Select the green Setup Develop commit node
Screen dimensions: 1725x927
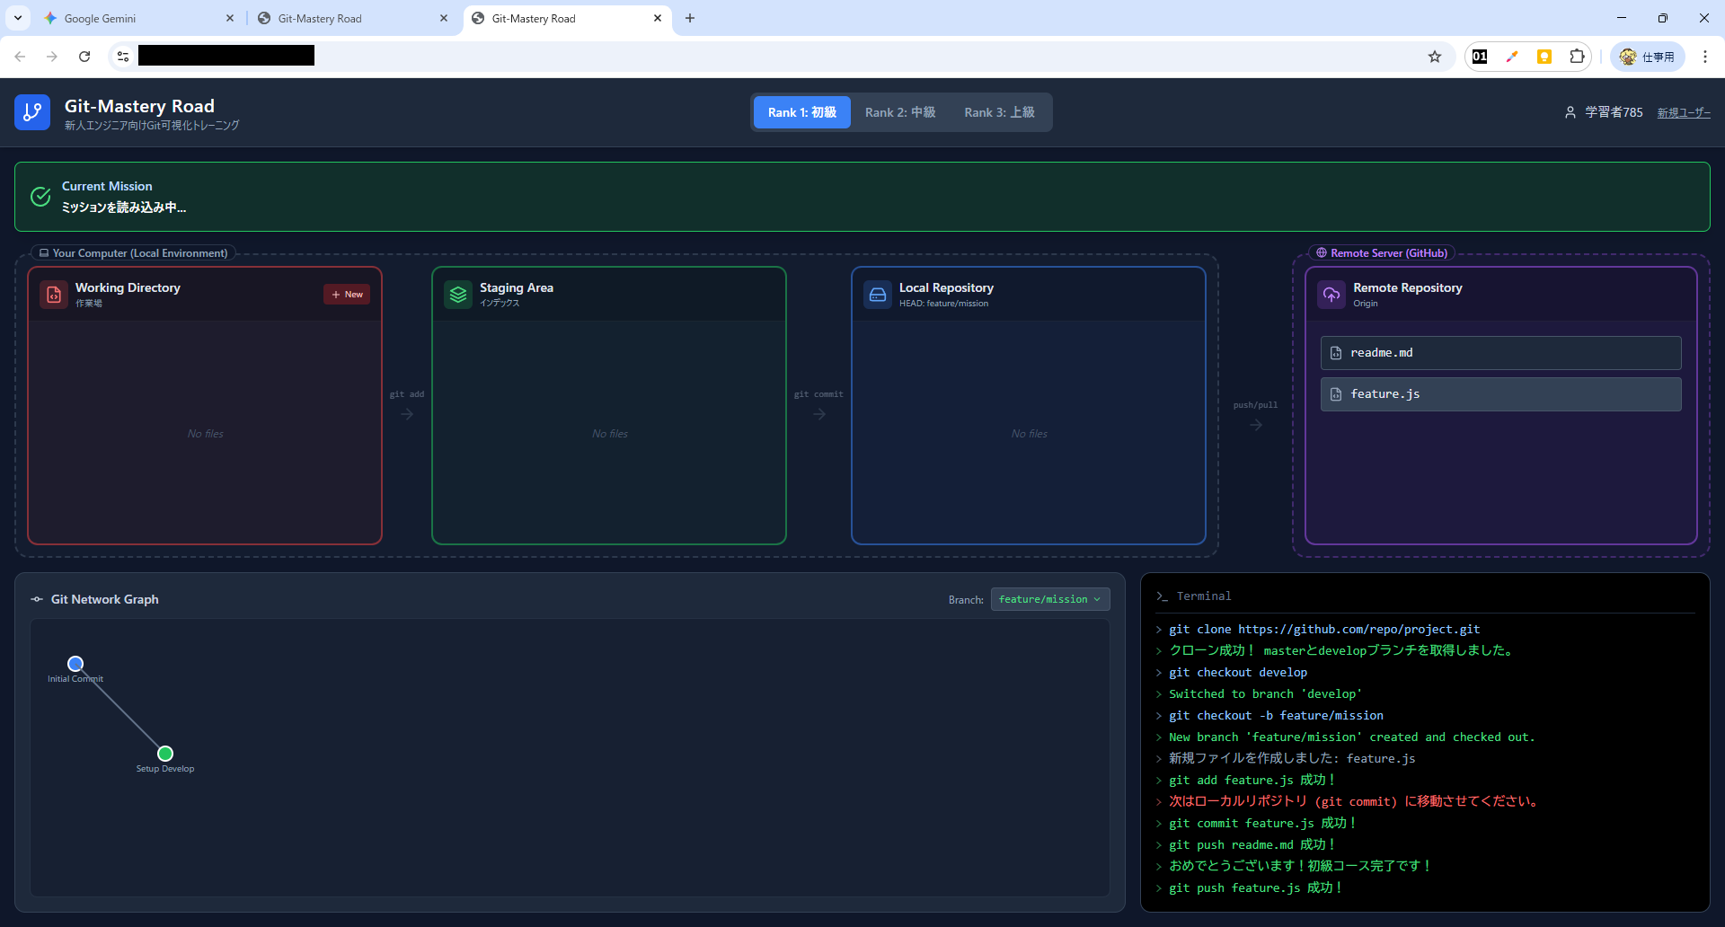tap(165, 754)
